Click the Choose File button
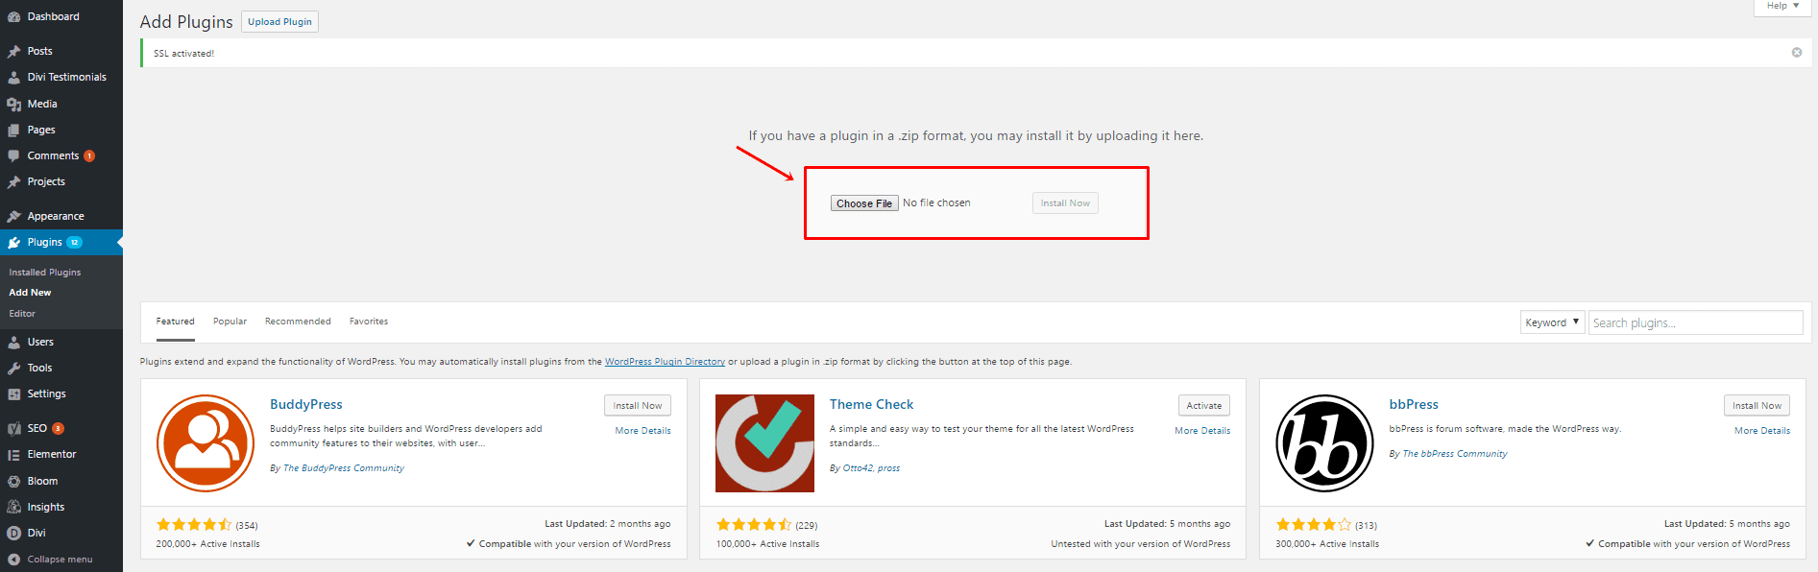Viewport: 1818px width, 572px height. coord(864,203)
